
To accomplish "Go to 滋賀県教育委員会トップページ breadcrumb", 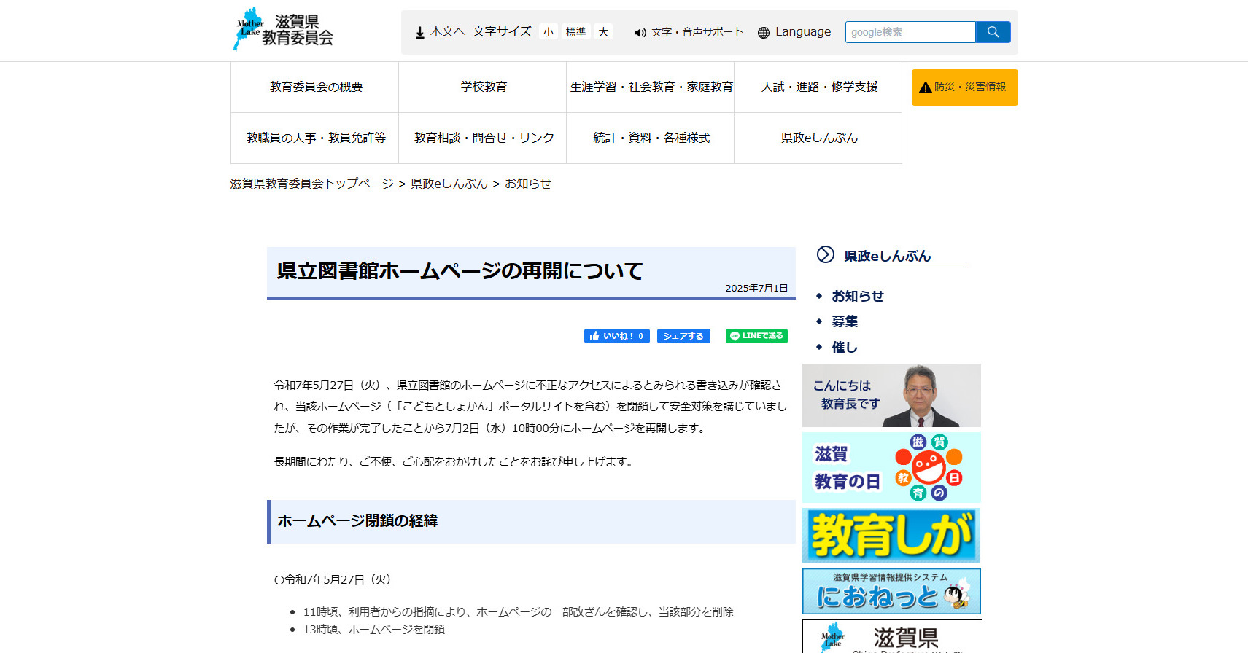I will click(x=311, y=184).
